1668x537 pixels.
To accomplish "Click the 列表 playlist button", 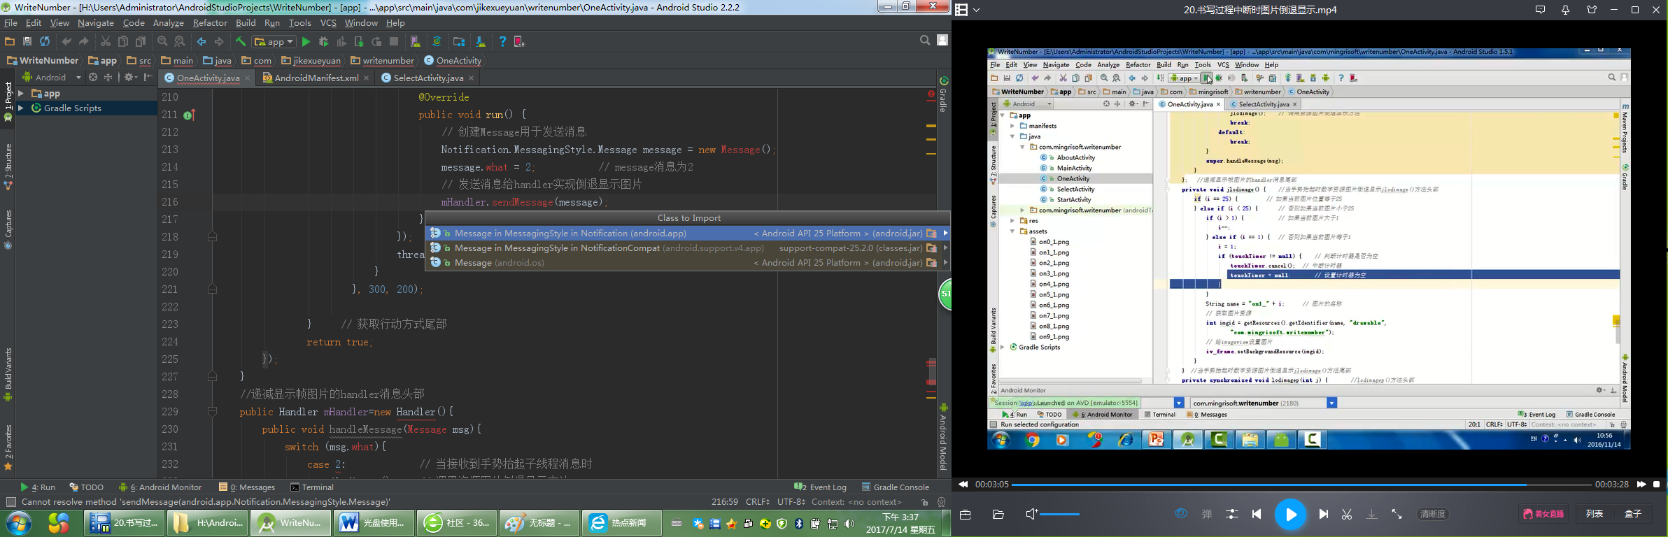I will click(x=1595, y=514).
